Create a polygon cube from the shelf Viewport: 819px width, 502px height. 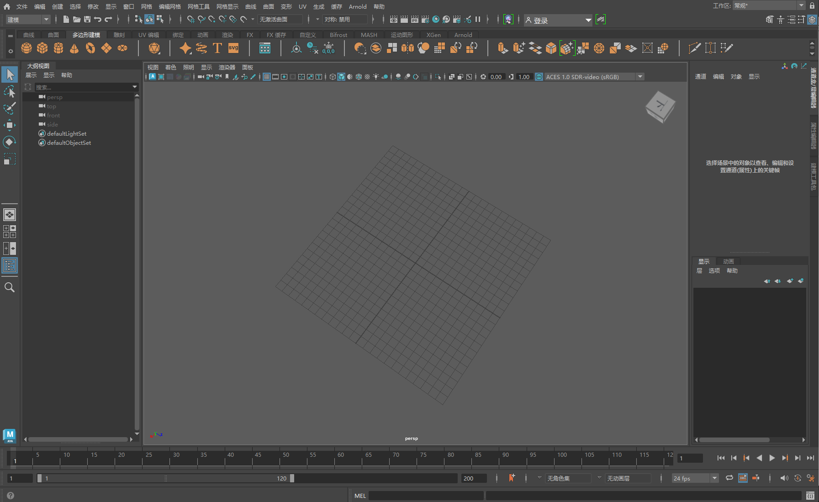42,48
